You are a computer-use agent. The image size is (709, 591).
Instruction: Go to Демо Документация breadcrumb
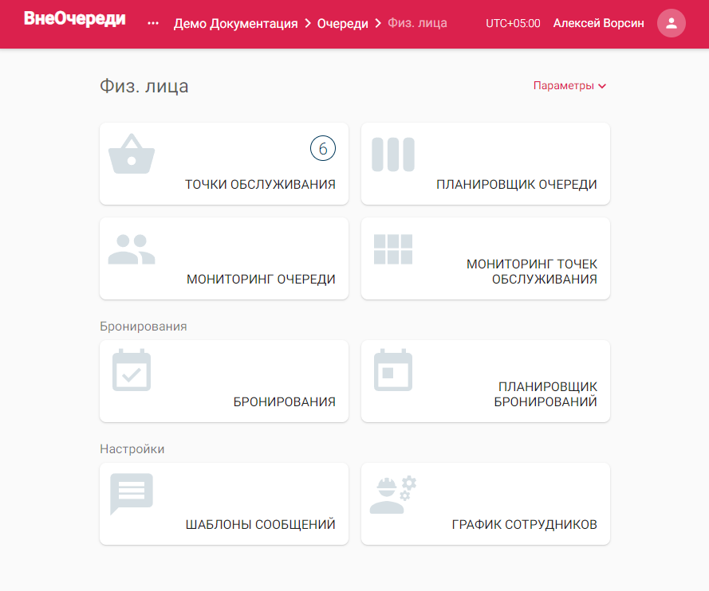pyautogui.click(x=235, y=23)
